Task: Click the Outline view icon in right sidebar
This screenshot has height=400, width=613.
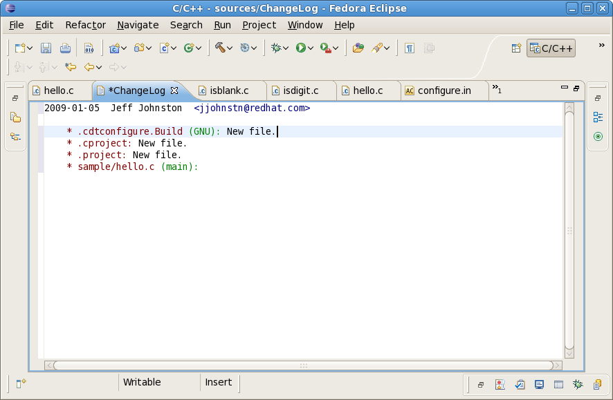Action: coord(598,117)
